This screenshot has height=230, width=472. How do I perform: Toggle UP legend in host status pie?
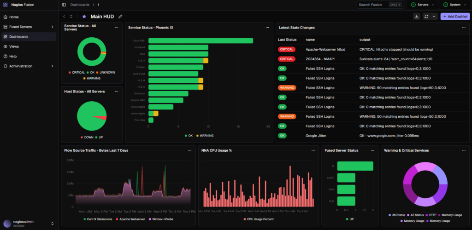click(99, 137)
